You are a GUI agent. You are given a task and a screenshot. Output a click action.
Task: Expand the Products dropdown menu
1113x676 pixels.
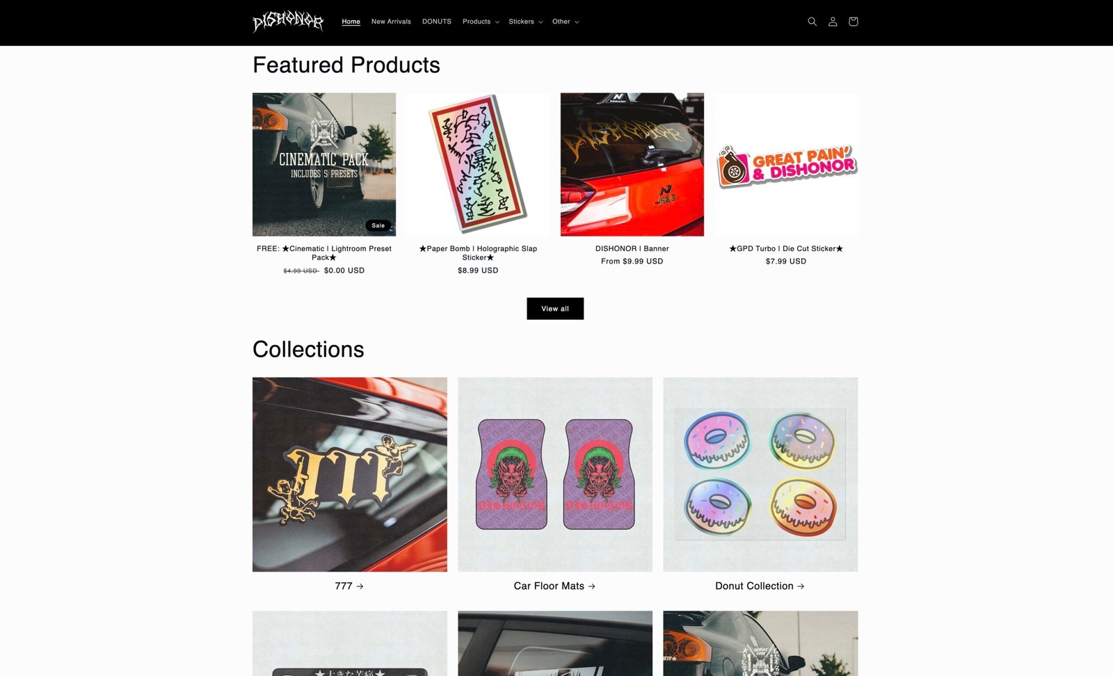481,22
